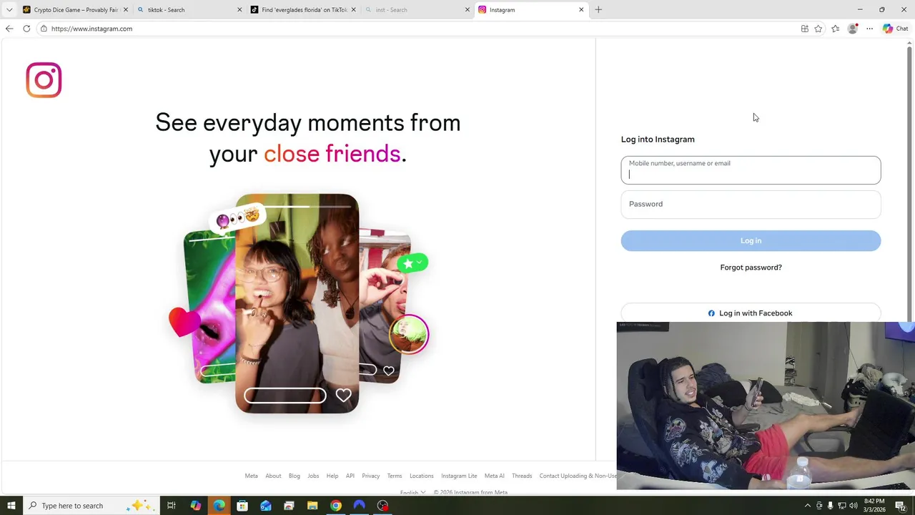Go back with the browser back arrow
The width and height of the screenshot is (915, 515).
point(9,29)
